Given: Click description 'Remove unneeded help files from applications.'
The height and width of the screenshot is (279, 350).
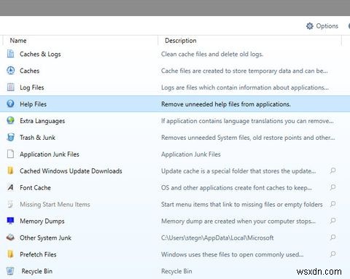Looking at the screenshot, I should [226, 104].
